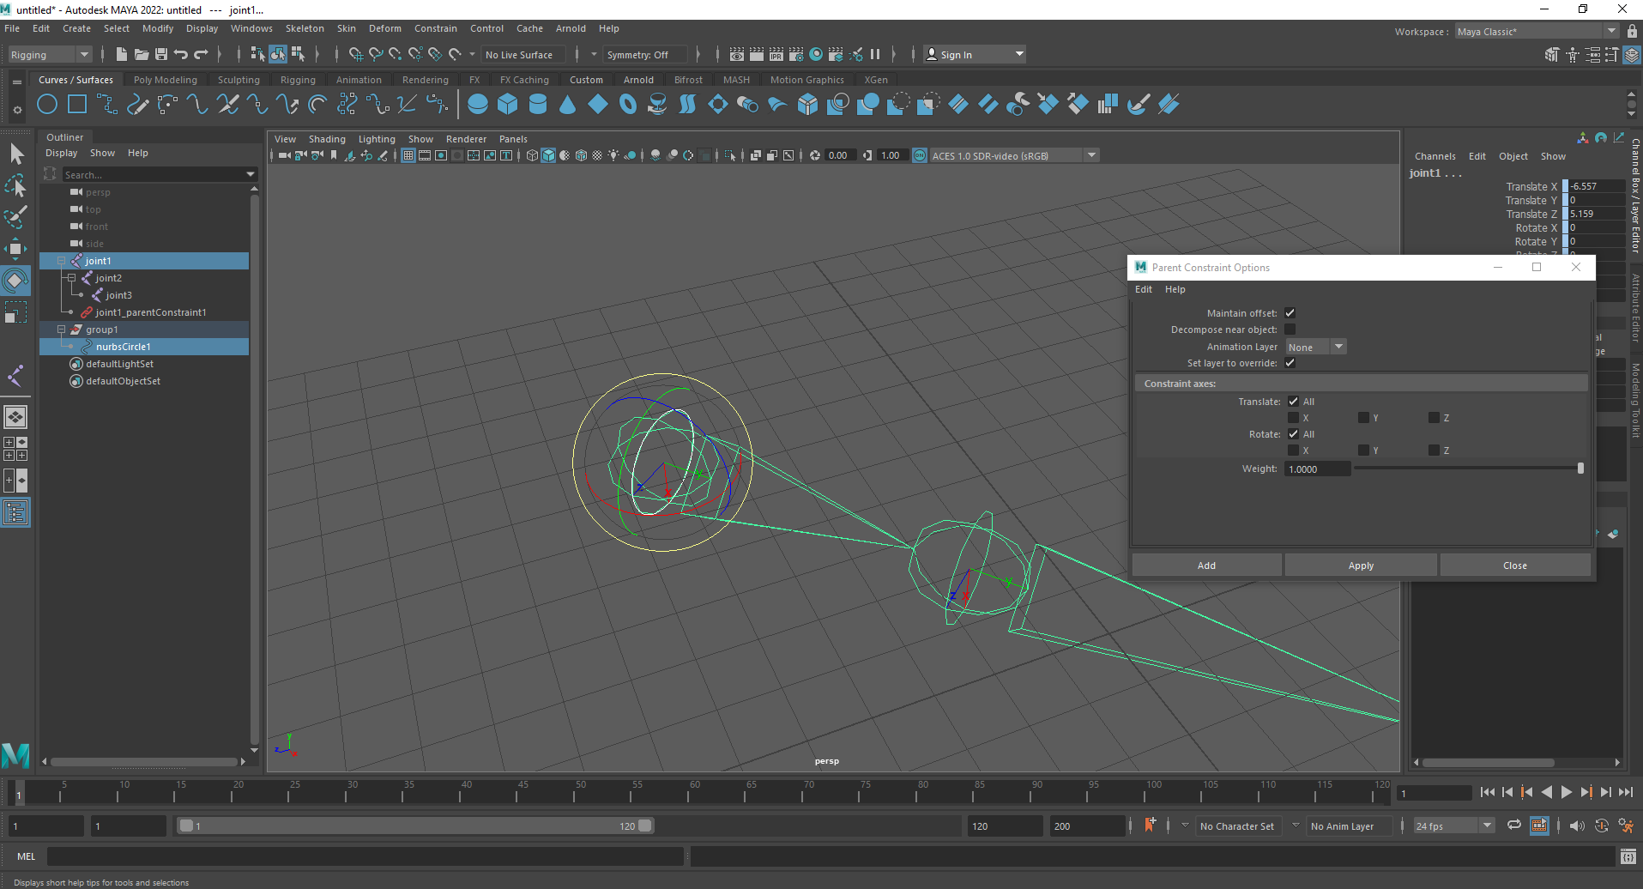This screenshot has height=889, width=1643.
Task: Click the Undo arrow icon
Action: coord(181,54)
